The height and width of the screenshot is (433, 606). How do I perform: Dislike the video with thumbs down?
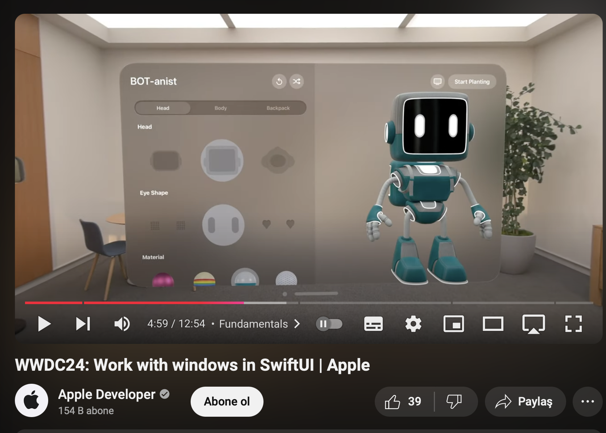454,402
